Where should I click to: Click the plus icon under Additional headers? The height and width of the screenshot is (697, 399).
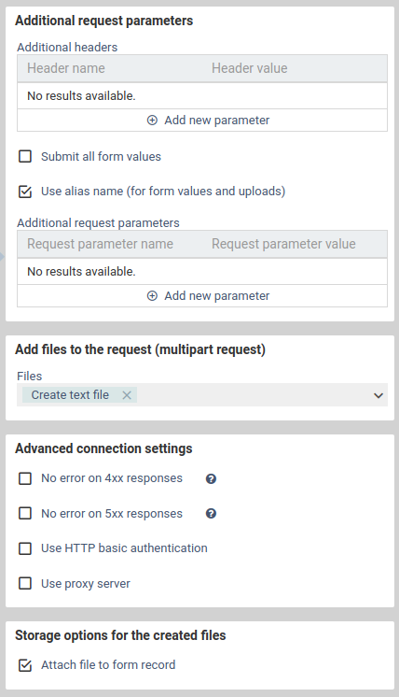click(152, 121)
